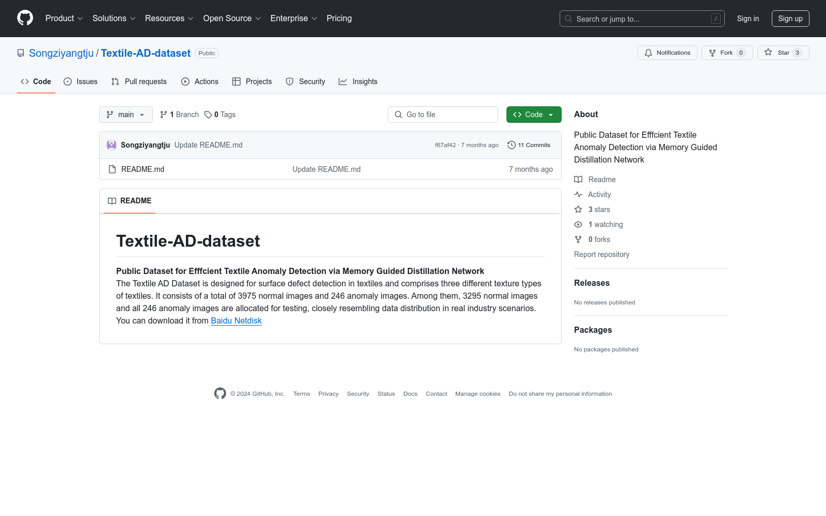Click the Update README.md commit message in file row
826x516 pixels.
coord(326,169)
